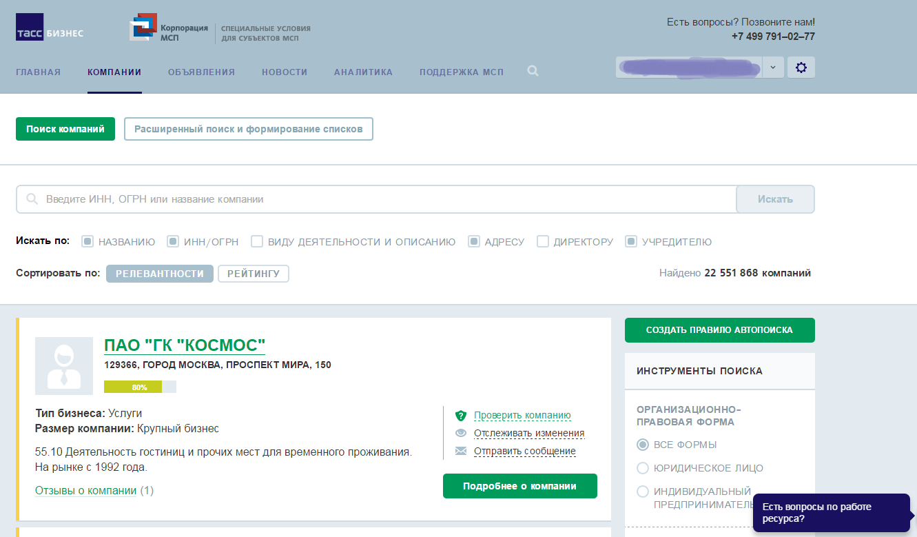Screen dimensions: 917x537
Task: Open search via magnifier icon in navigation
Action: pos(533,71)
